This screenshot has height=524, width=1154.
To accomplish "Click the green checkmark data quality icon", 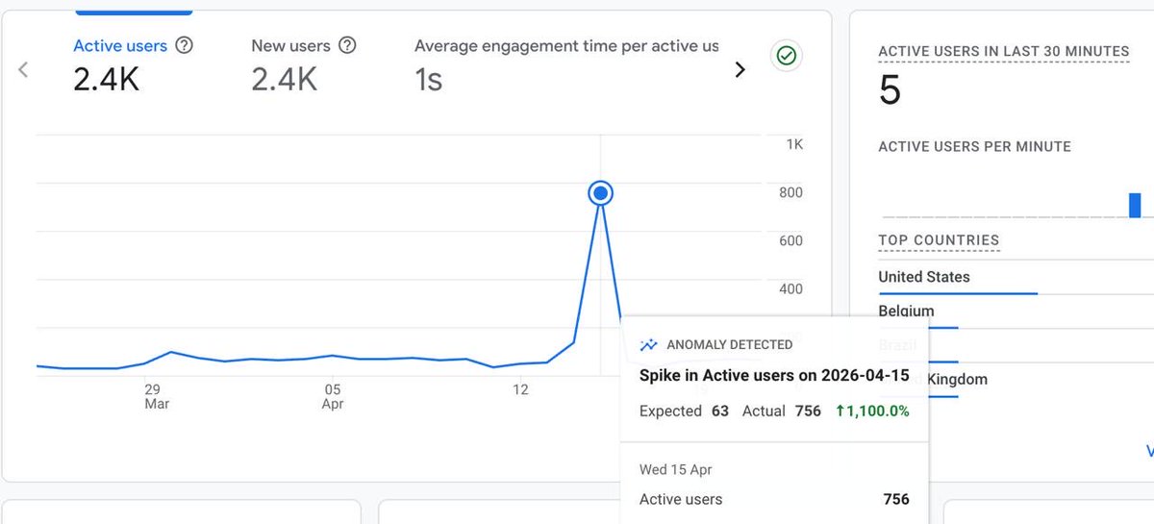I will (x=787, y=57).
